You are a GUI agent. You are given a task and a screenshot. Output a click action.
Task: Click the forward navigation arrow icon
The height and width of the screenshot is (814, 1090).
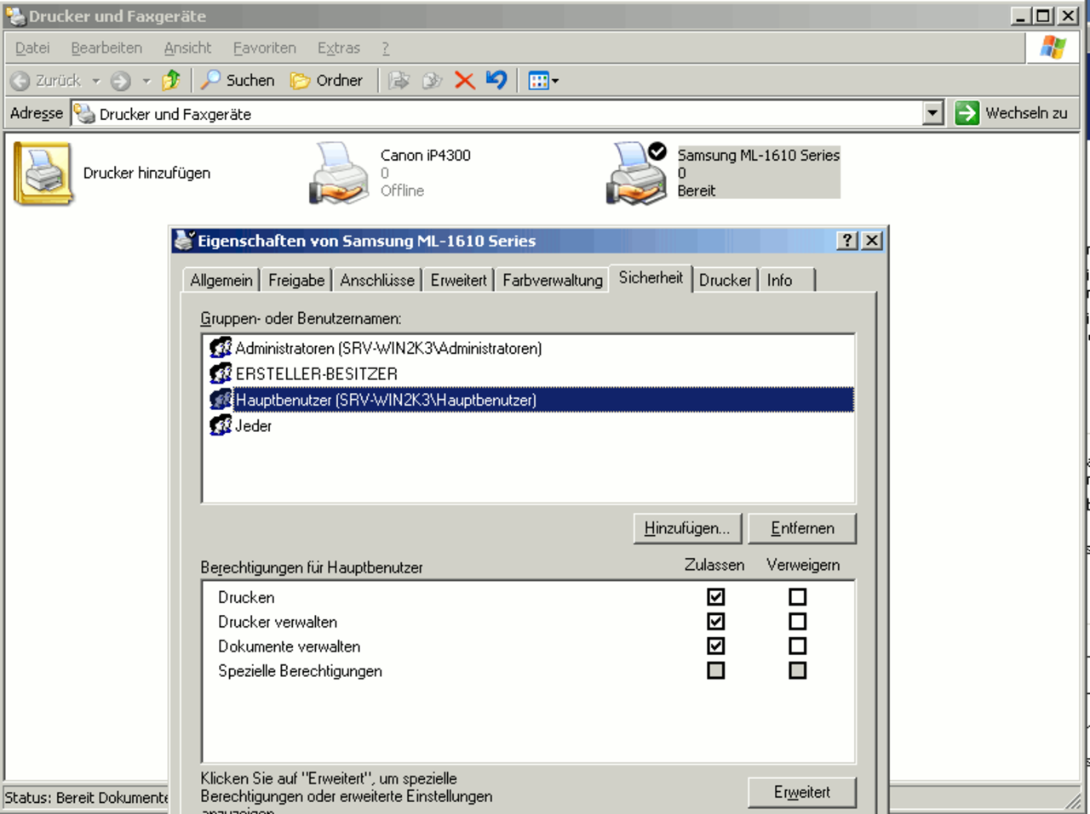(x=121, y=81)
